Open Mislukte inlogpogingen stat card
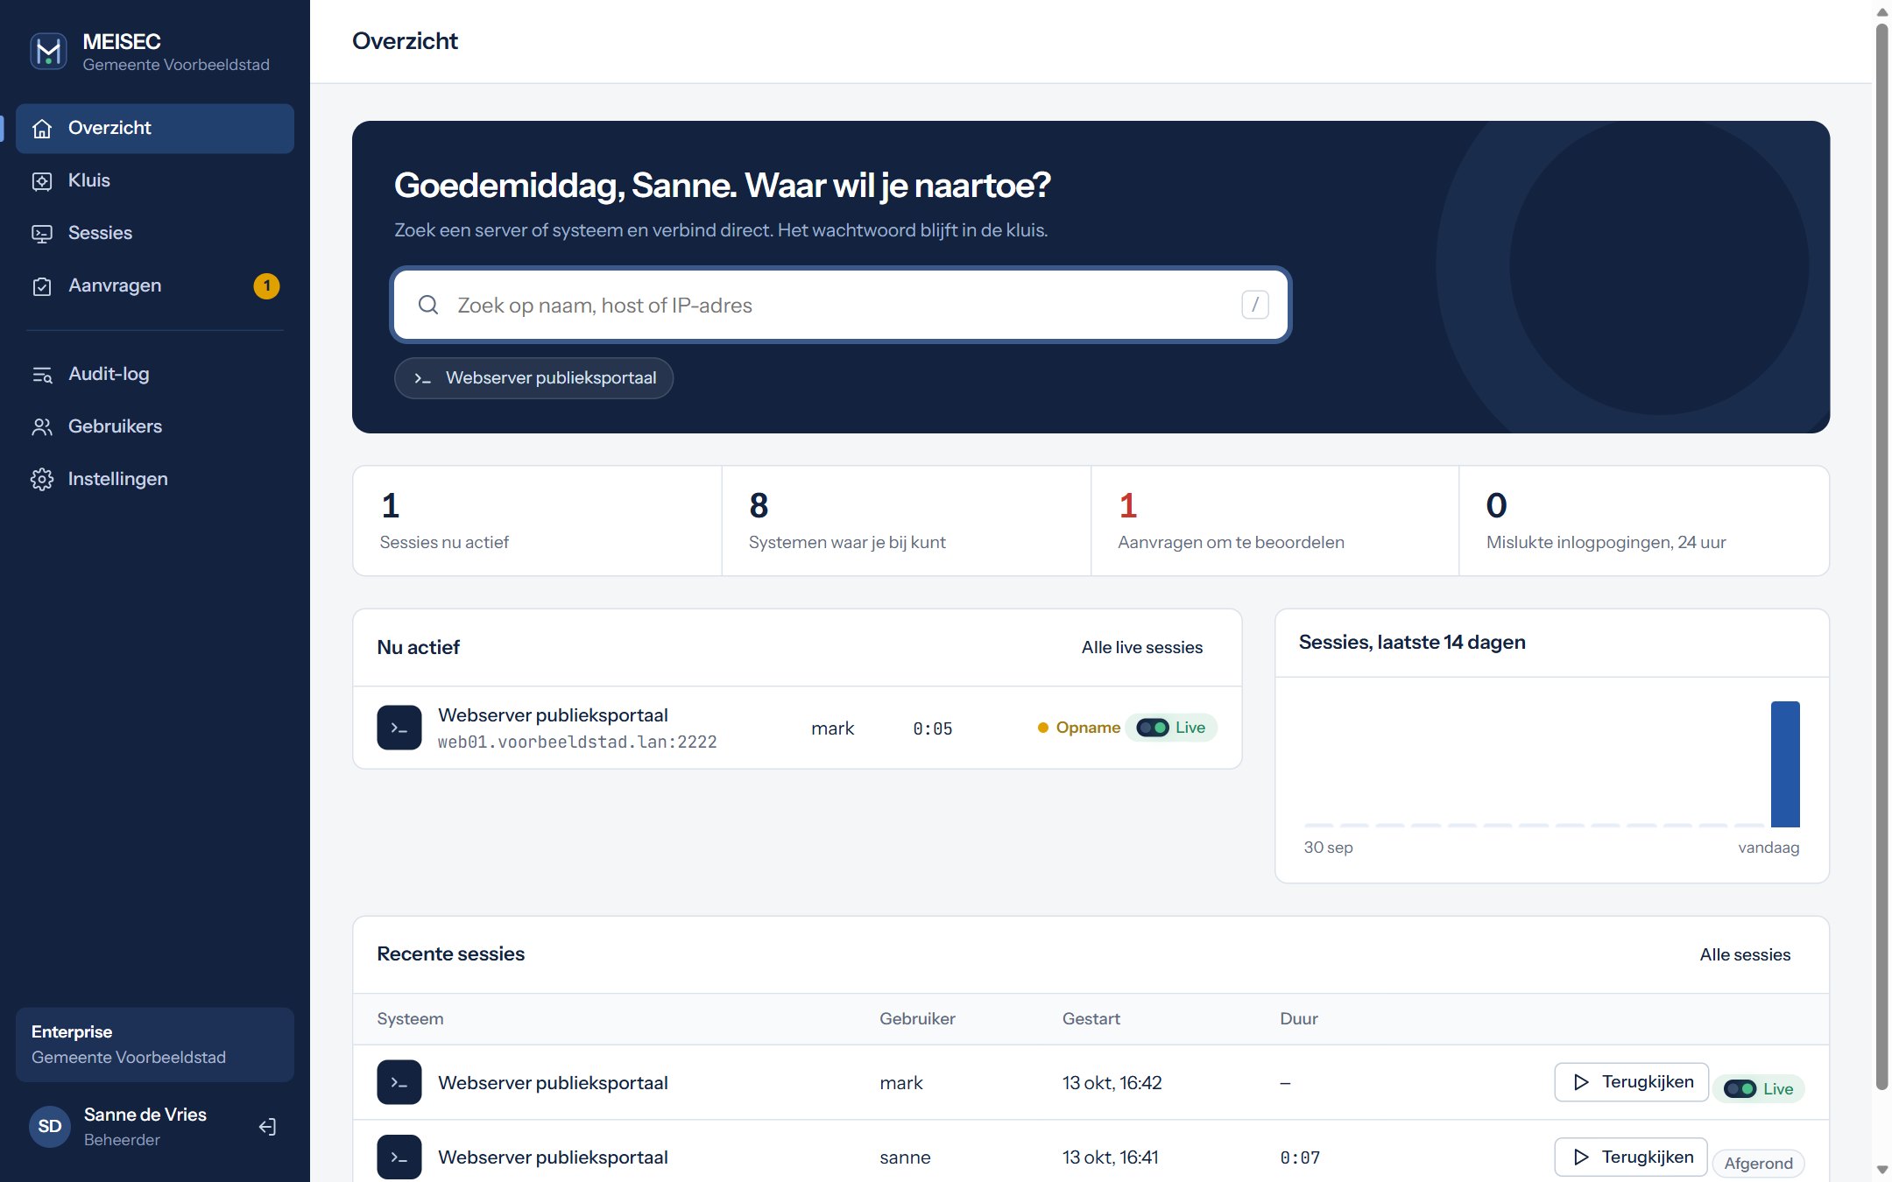This screenshot has width=1892, height=1182. [1644, 521]
